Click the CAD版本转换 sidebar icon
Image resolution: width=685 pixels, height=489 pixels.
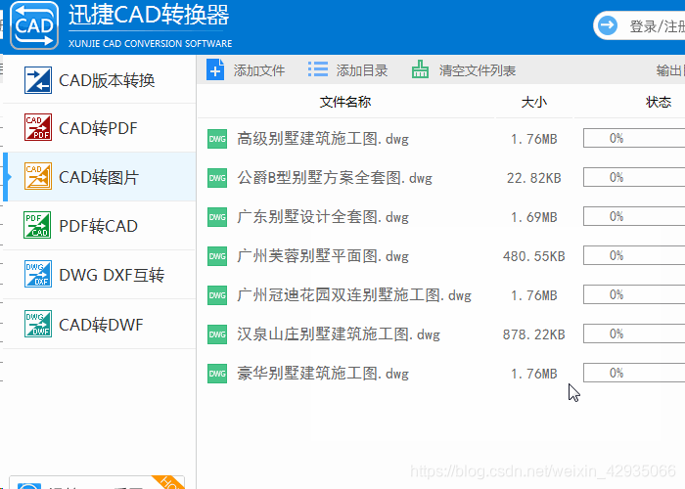pyautogui.click(x=38, y=80)
